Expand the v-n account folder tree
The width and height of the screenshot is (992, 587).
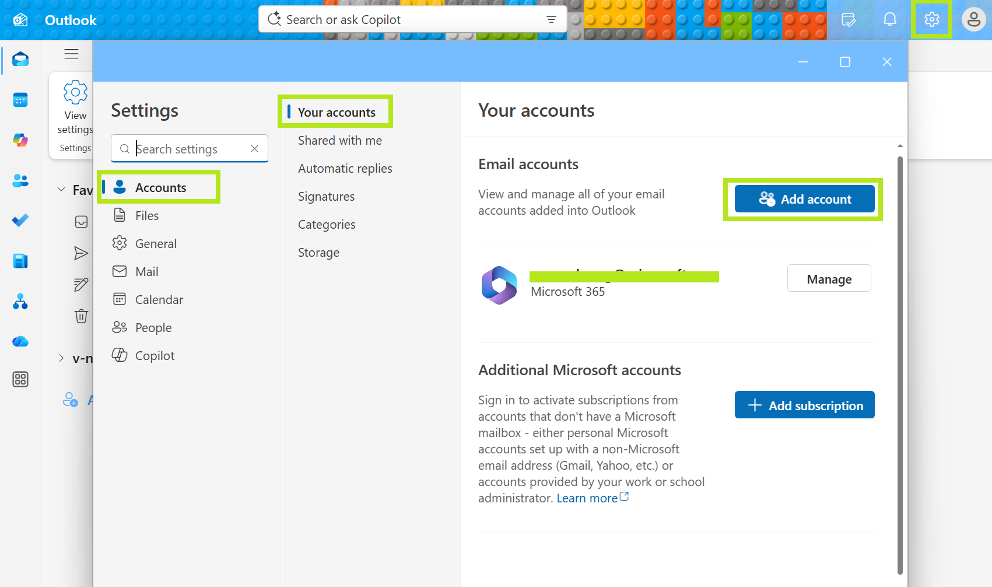(61, 358)
